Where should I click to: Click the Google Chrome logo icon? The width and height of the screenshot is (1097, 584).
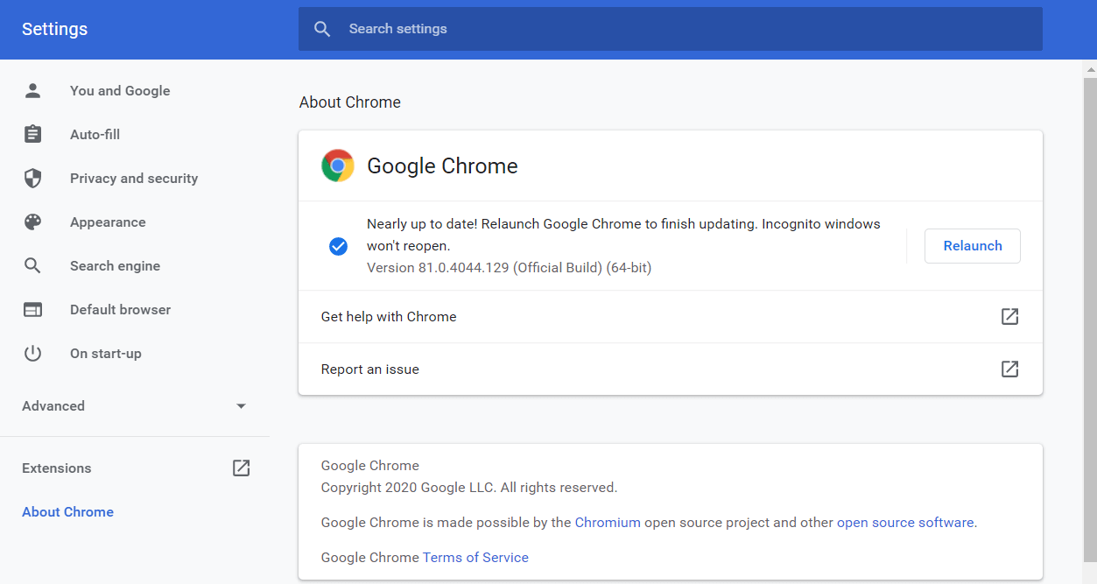click(338, 165)
